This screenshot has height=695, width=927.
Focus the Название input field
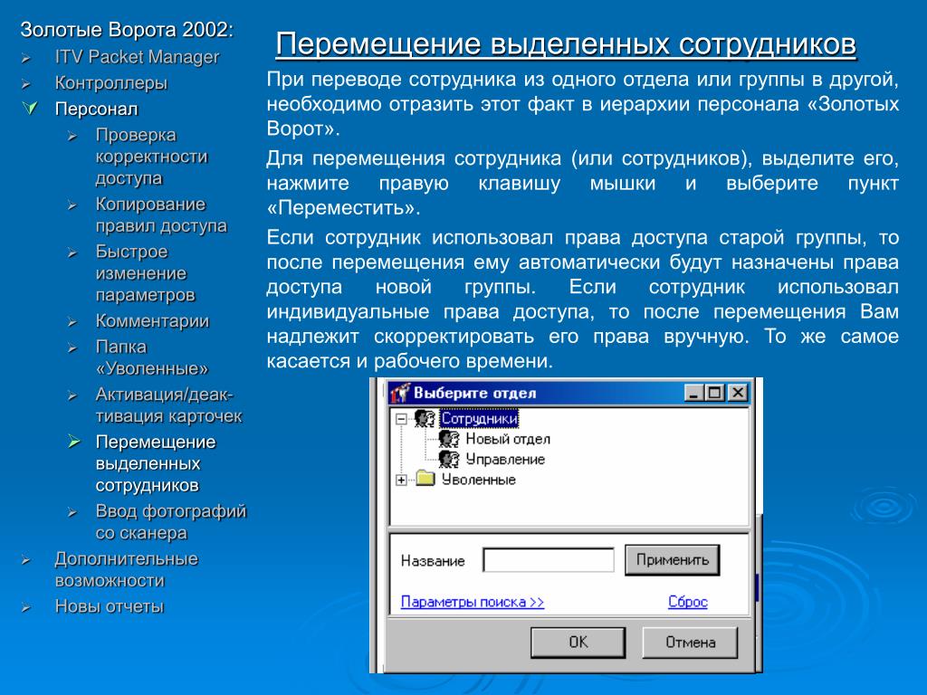pos(549,559)
